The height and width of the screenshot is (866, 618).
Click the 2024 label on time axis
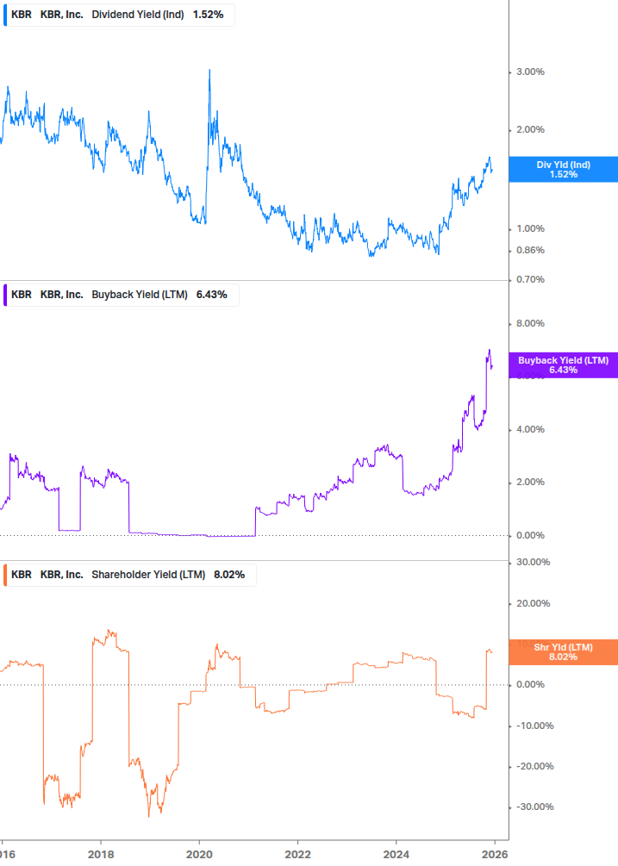pyautogui.click(x=396, y=855)
